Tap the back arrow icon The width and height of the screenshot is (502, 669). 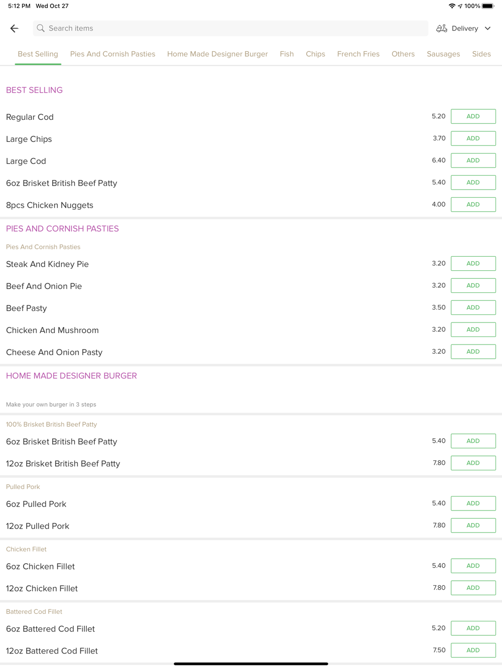(x=14, y=29)
